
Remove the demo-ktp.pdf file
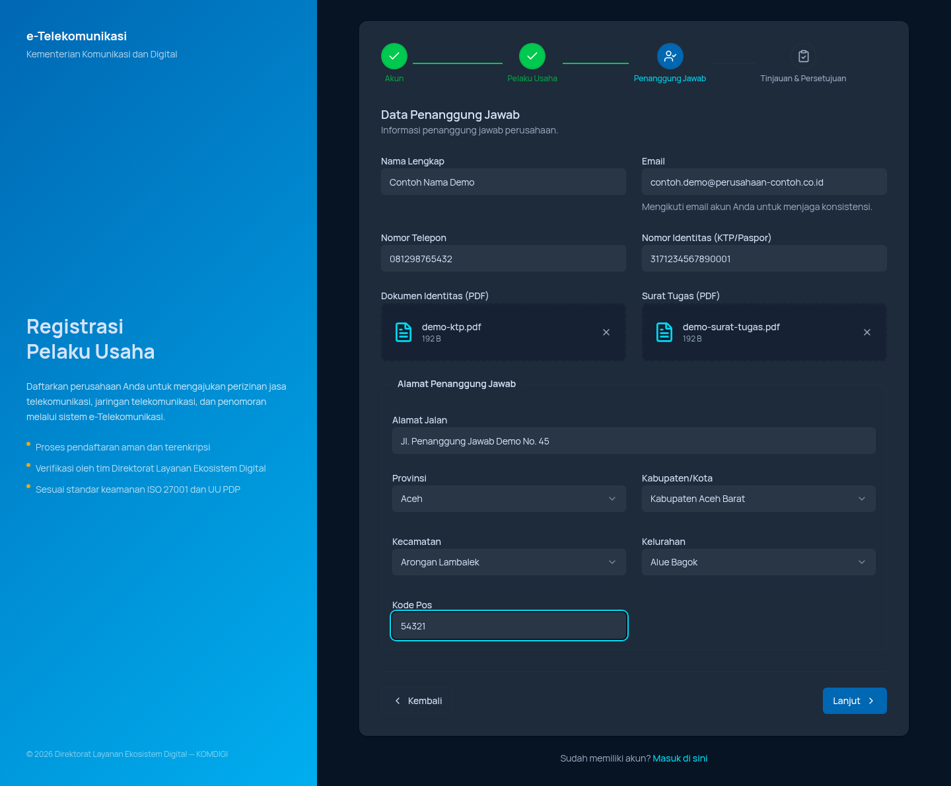pyautogui.click(x=606, y=332)
